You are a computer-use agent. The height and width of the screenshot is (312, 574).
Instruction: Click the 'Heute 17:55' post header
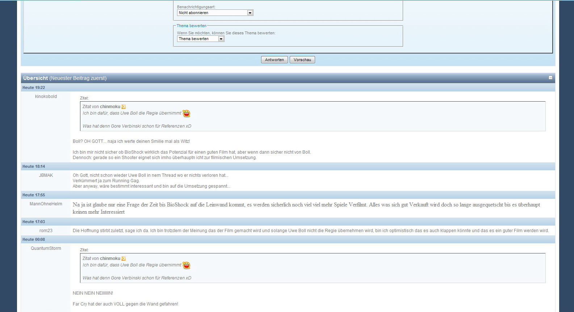[x=288, y=195]
